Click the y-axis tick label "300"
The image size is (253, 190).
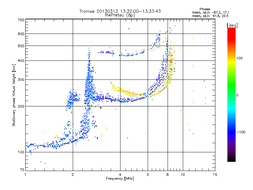21,80
